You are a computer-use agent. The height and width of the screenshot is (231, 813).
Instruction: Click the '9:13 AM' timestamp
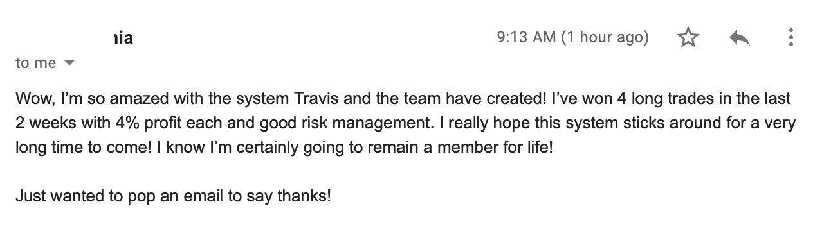click(x=526, y=38)
